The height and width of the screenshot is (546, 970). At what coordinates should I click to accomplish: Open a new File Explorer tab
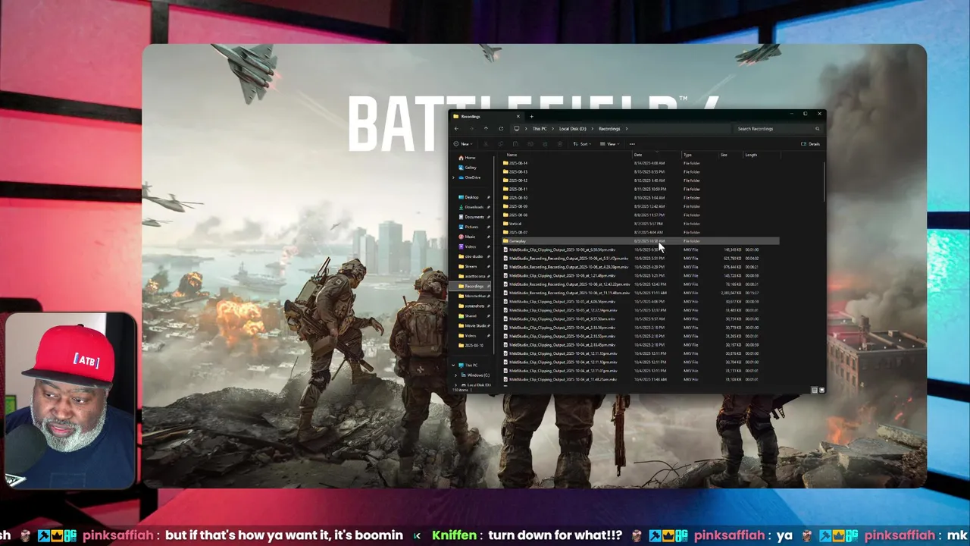[x=531, y=116]
